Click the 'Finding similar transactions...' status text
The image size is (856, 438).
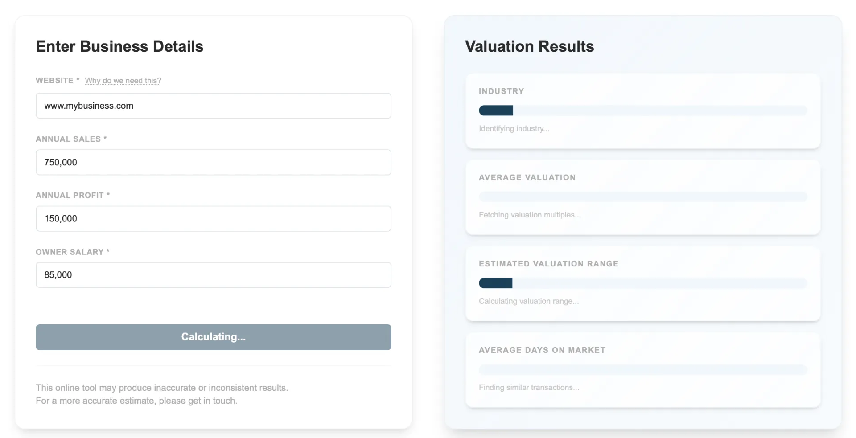coord(529,388)
